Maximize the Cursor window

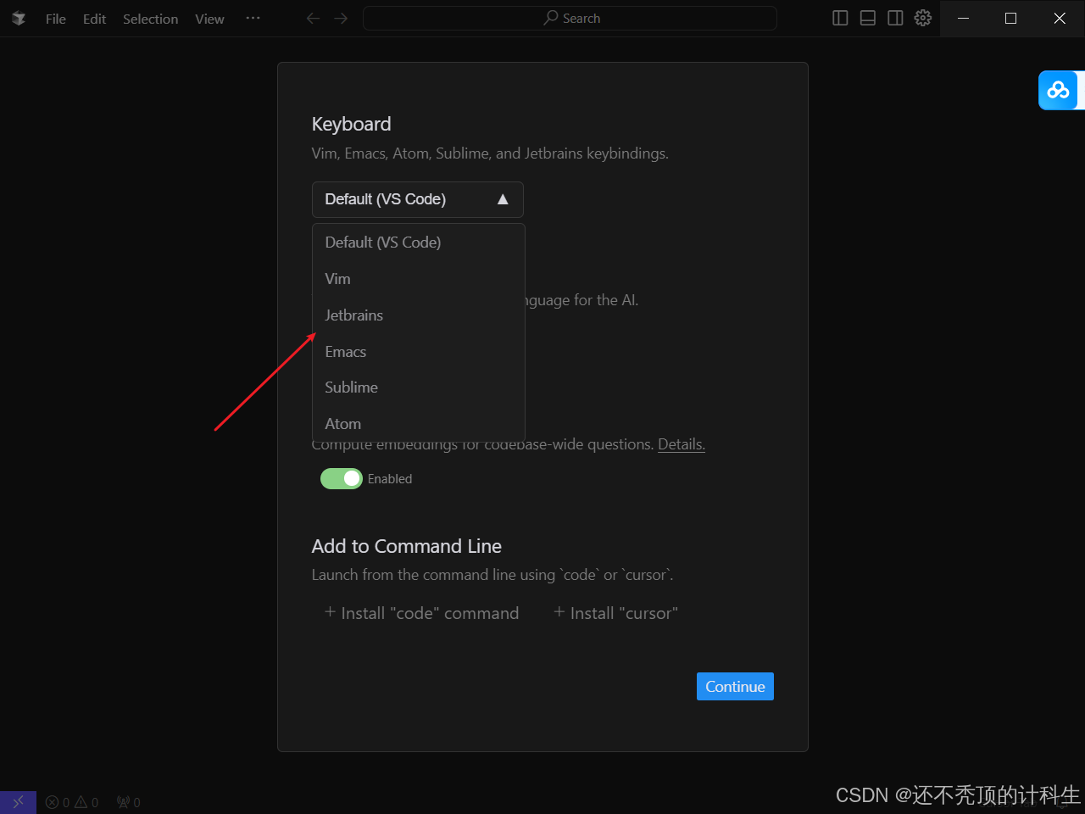pos(1011,19)
